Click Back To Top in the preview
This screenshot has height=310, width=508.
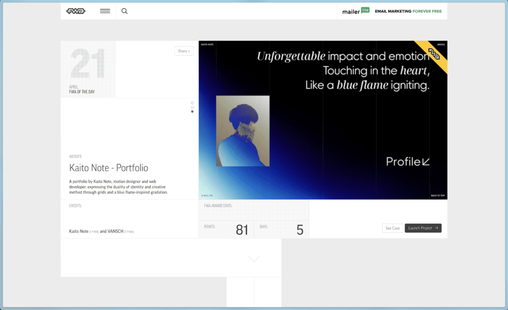438,196
